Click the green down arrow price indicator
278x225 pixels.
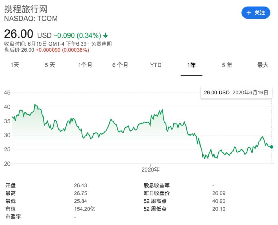pyautogui.click(x=106, y=35)
